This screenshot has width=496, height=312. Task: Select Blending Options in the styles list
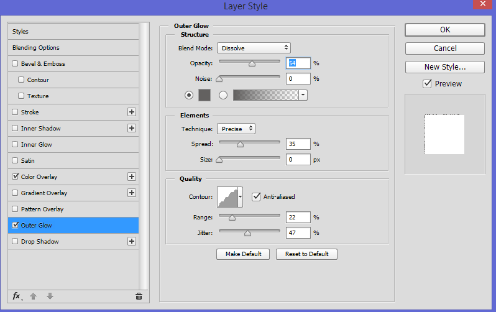tap(36, 47)
